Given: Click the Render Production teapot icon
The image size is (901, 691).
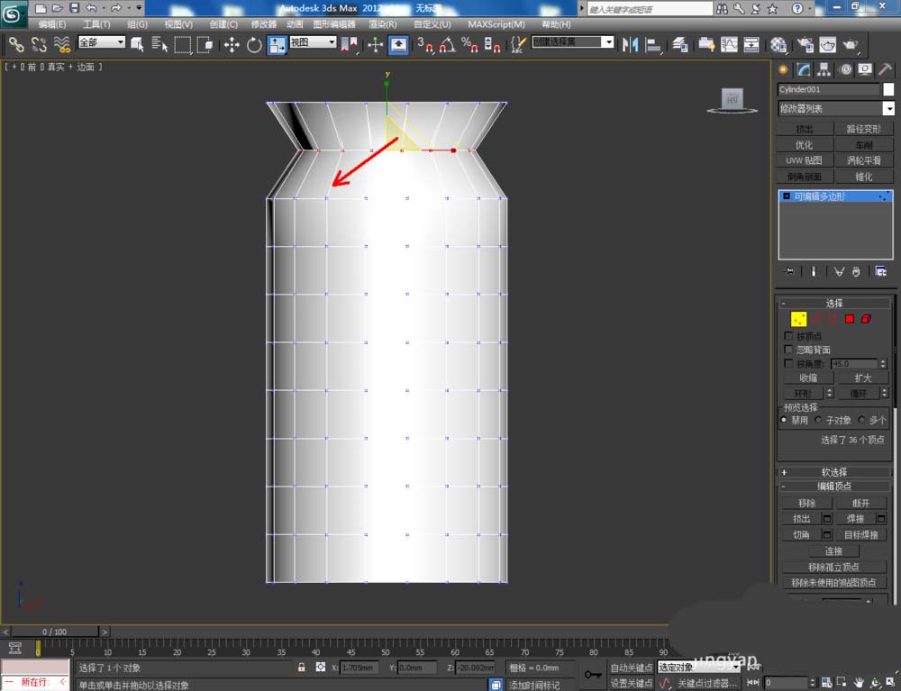Looking at the screenshot, I should tap(851, 45).
